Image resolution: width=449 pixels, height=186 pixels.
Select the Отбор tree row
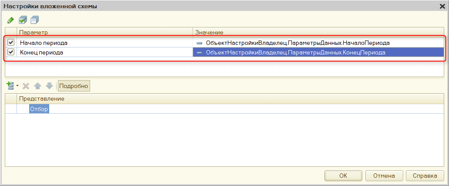tap(39, 109)
